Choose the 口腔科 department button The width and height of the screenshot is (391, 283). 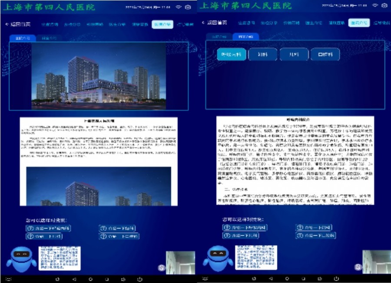(x=325, y=54)
